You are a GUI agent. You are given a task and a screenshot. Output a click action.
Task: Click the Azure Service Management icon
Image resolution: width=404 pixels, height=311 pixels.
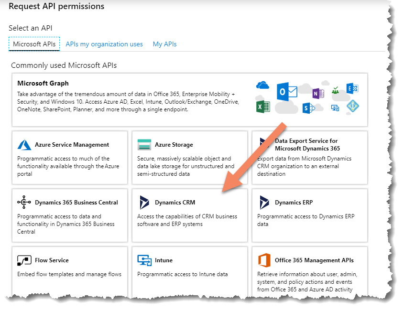[24, 145]
